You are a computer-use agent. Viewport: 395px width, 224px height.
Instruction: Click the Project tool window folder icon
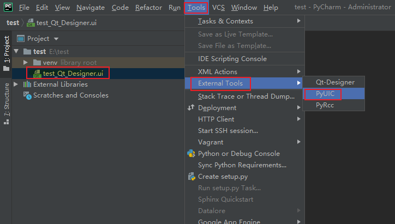click(7, 69)
